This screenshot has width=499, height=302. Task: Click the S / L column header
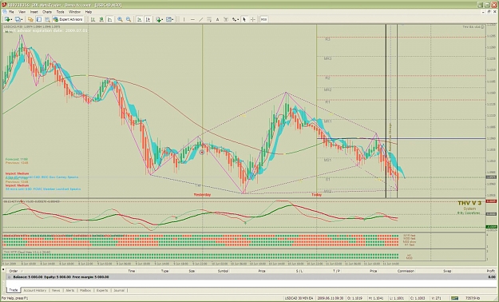[x=299, y=271]
